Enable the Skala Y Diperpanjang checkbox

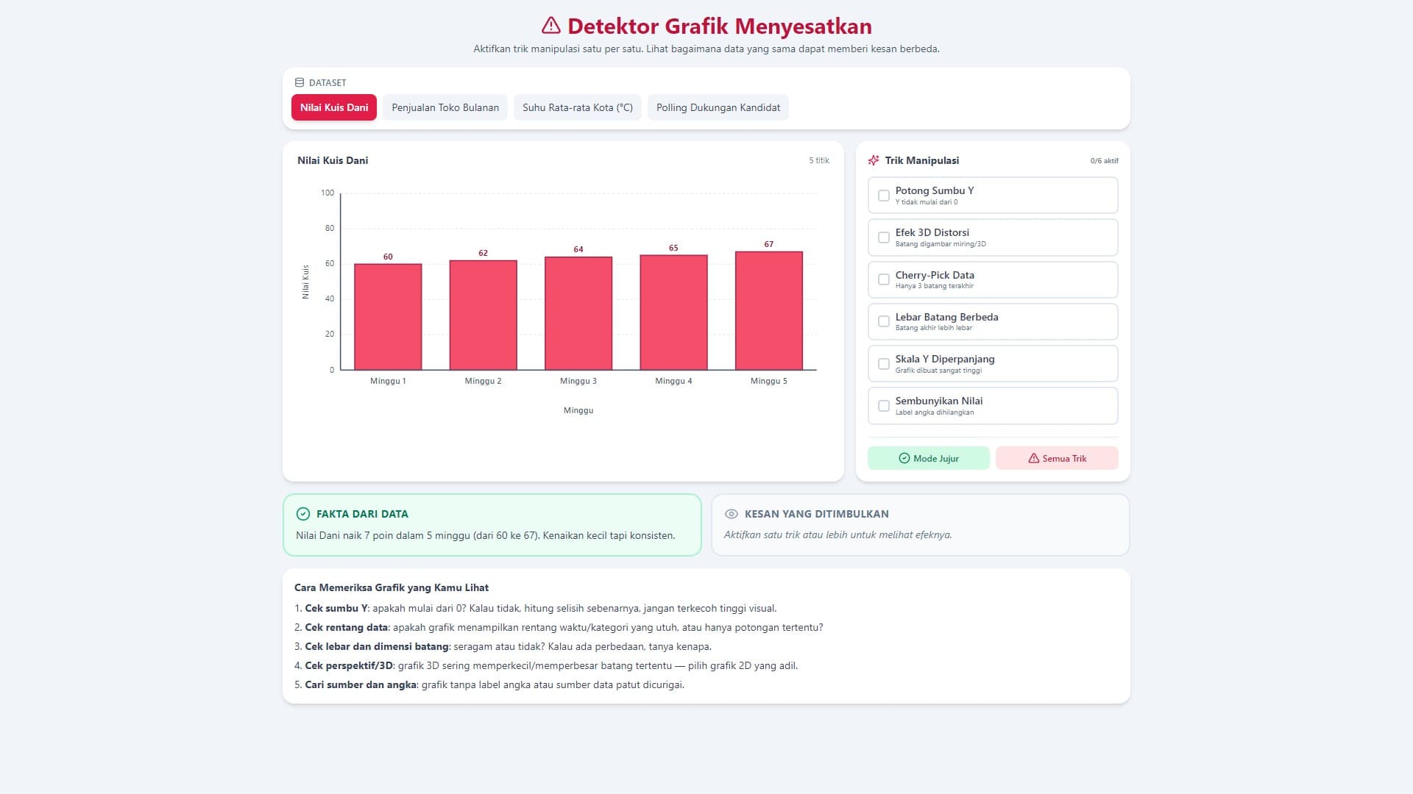pyautogui.click(x=884, y=364)
